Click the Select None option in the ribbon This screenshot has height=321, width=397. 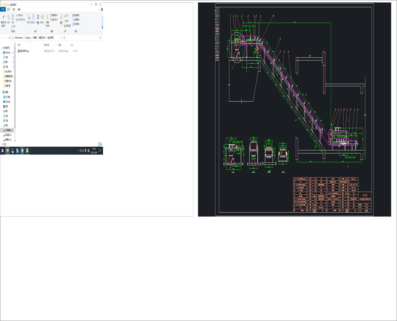(x=76, y=20)
